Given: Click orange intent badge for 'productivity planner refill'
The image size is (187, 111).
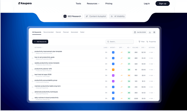Looking at the screenshot, I should coord(113,70).
